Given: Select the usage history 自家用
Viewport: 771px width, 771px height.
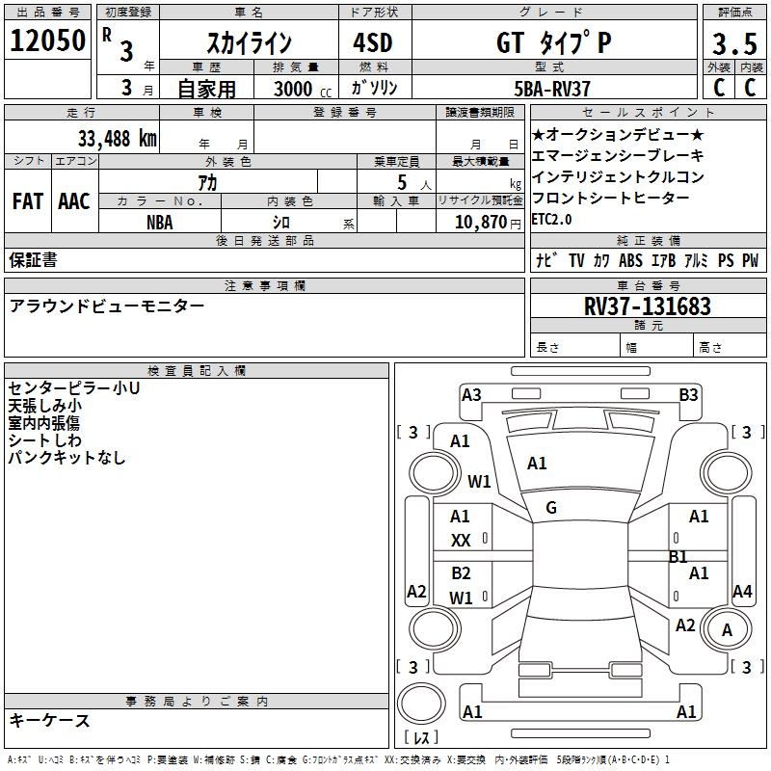Looking at the screenshot, I should coord(206,89).
